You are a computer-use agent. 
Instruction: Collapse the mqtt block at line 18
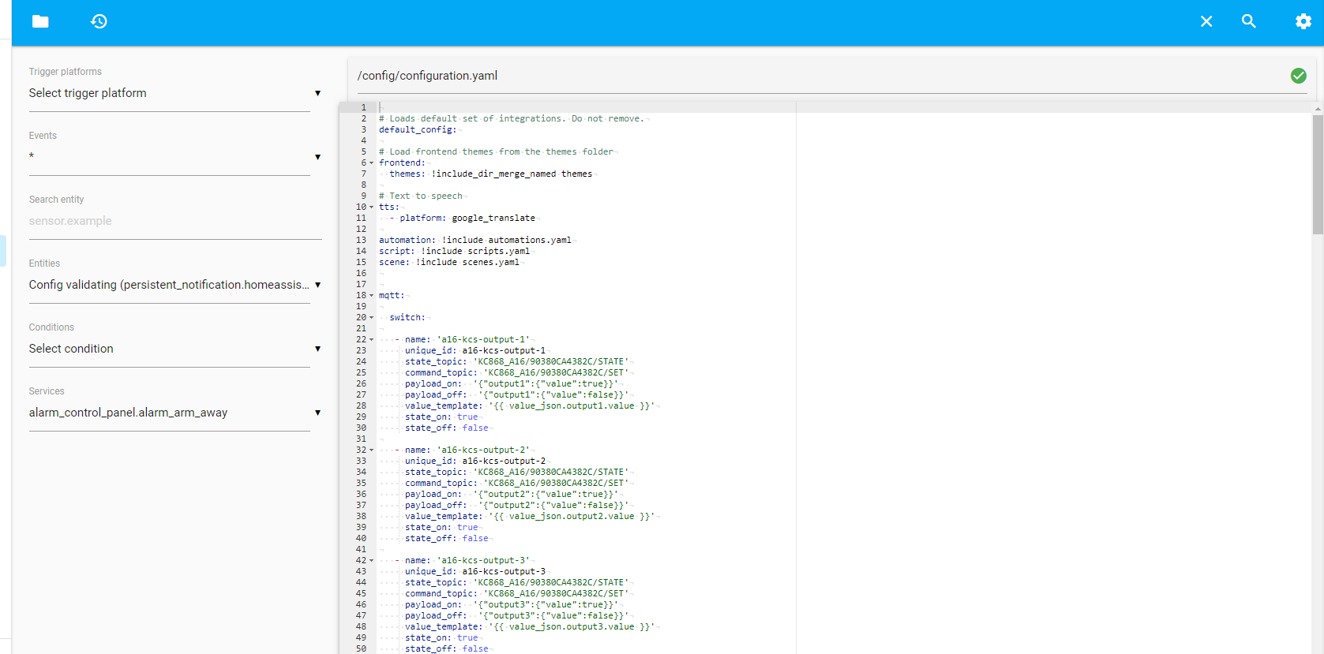tap(372, 296)
